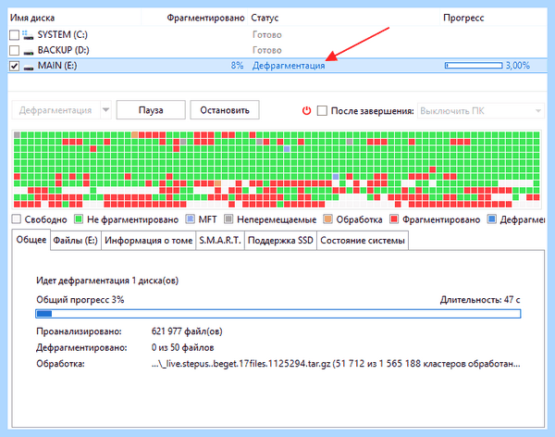Image resolution: width=555 pixels, height=437 pixels.
Task: Click the 'Готово' status of SYSTEM (C:)
Action: (x=267, y=35)
